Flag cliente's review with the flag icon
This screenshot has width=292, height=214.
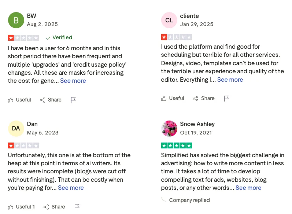(226, 99)
